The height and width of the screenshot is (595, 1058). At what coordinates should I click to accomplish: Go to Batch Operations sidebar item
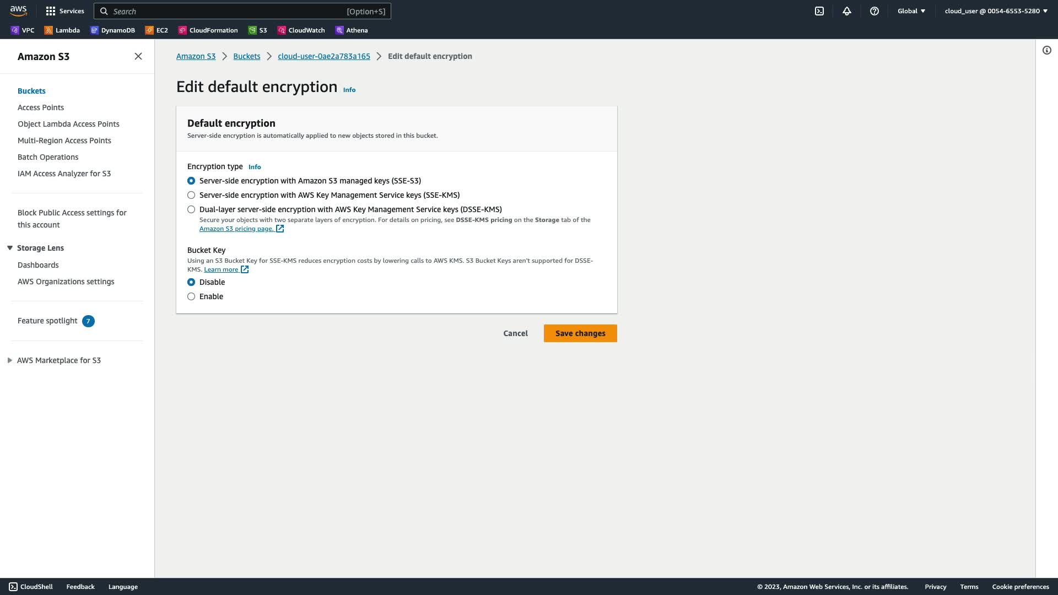click(x=48, y=157)
